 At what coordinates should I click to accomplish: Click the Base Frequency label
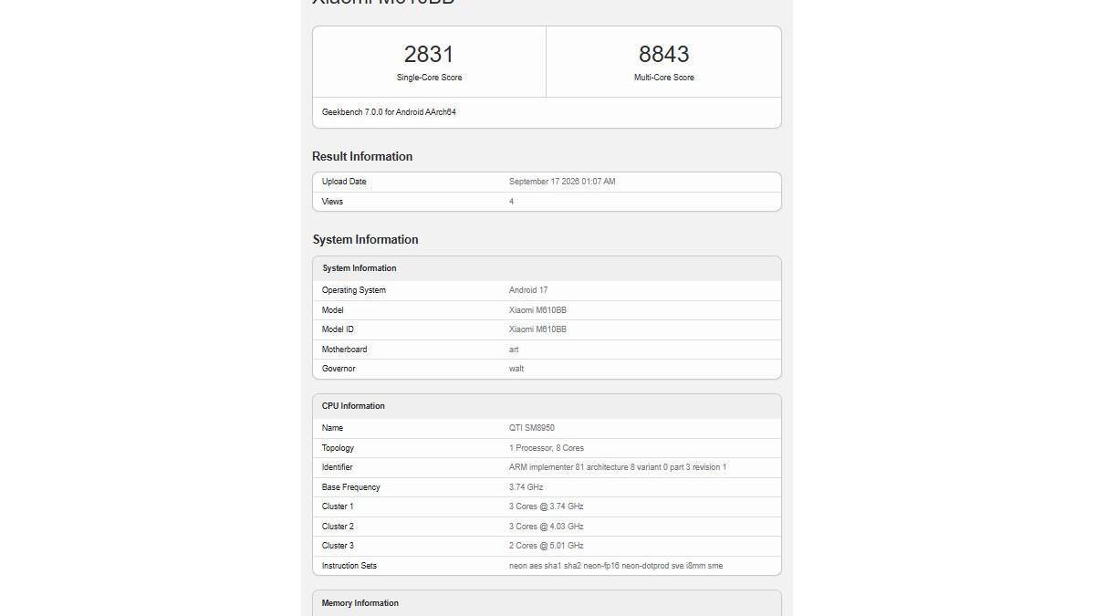[351, 487]
